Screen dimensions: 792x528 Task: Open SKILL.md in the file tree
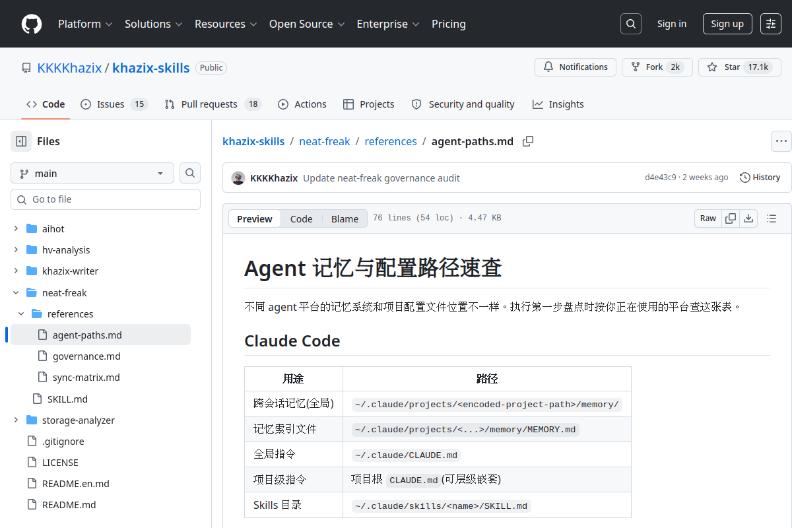pos(67,399)
